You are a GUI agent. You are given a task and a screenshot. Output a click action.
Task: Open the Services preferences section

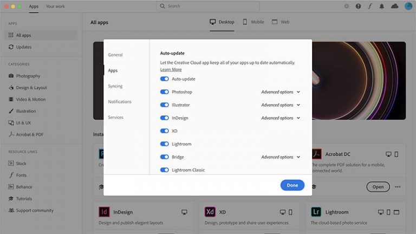tap(116, 117)
